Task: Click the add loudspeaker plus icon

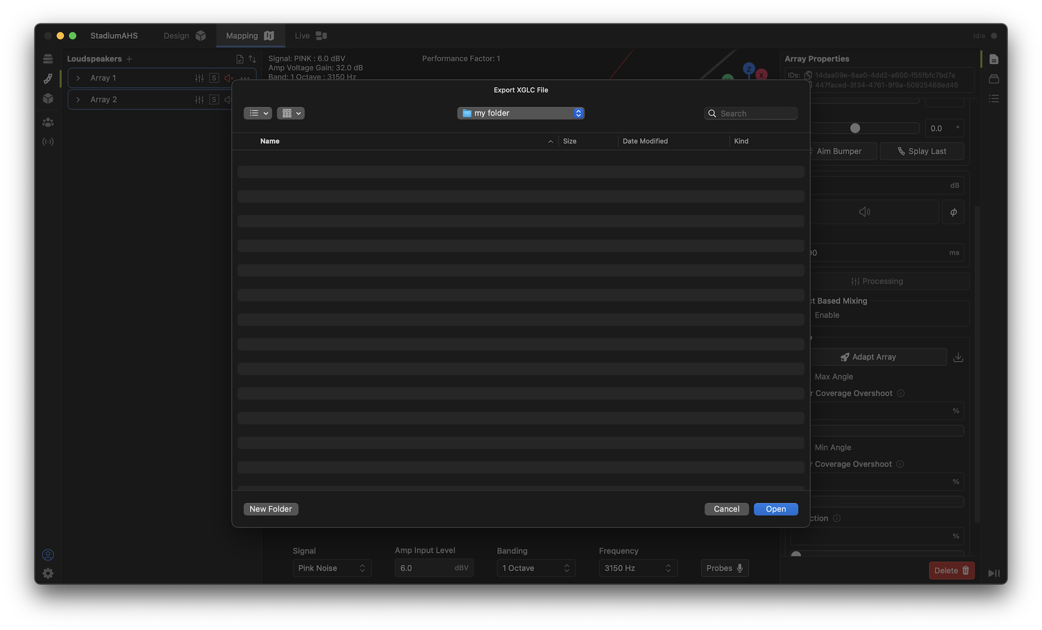Action: coord(129,59)
